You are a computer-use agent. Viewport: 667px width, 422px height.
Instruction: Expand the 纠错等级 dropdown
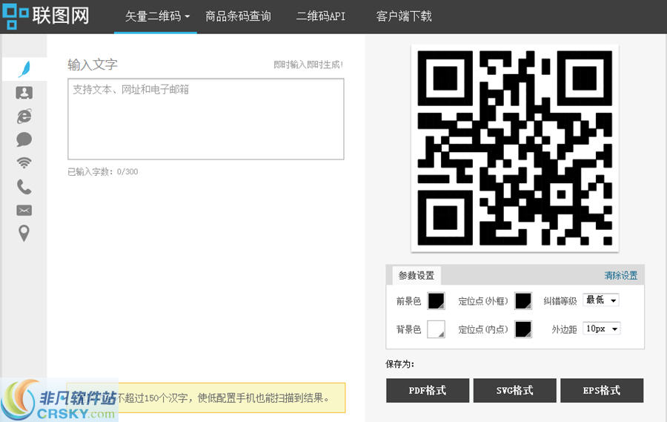click(x=601, y=300)
